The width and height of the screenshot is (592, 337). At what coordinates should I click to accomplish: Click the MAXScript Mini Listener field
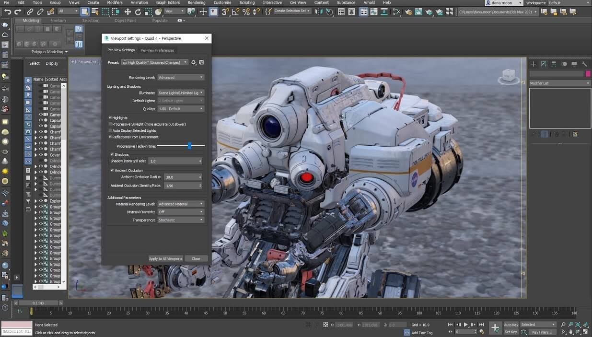16,331
